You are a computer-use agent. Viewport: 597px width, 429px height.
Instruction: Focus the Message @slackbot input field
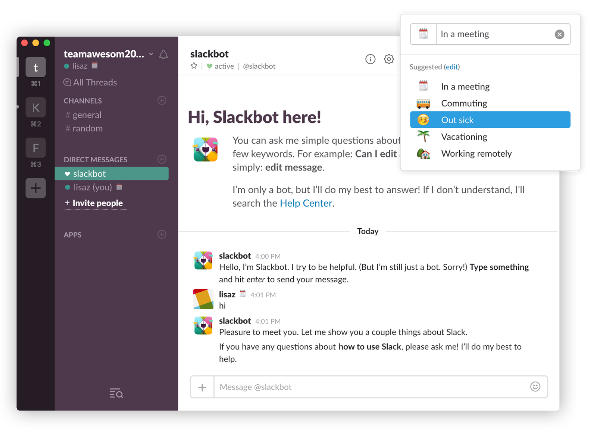373,387
